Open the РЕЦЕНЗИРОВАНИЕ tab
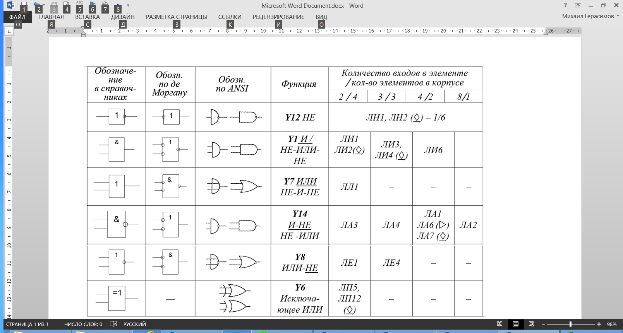The image size is (623, 333). 278,17
